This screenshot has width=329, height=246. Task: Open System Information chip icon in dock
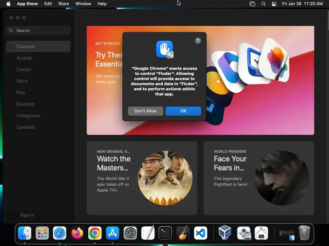[x=261, y=233]
